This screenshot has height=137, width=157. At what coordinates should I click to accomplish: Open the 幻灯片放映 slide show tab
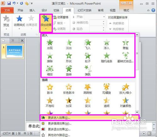(x=84, y=10)
